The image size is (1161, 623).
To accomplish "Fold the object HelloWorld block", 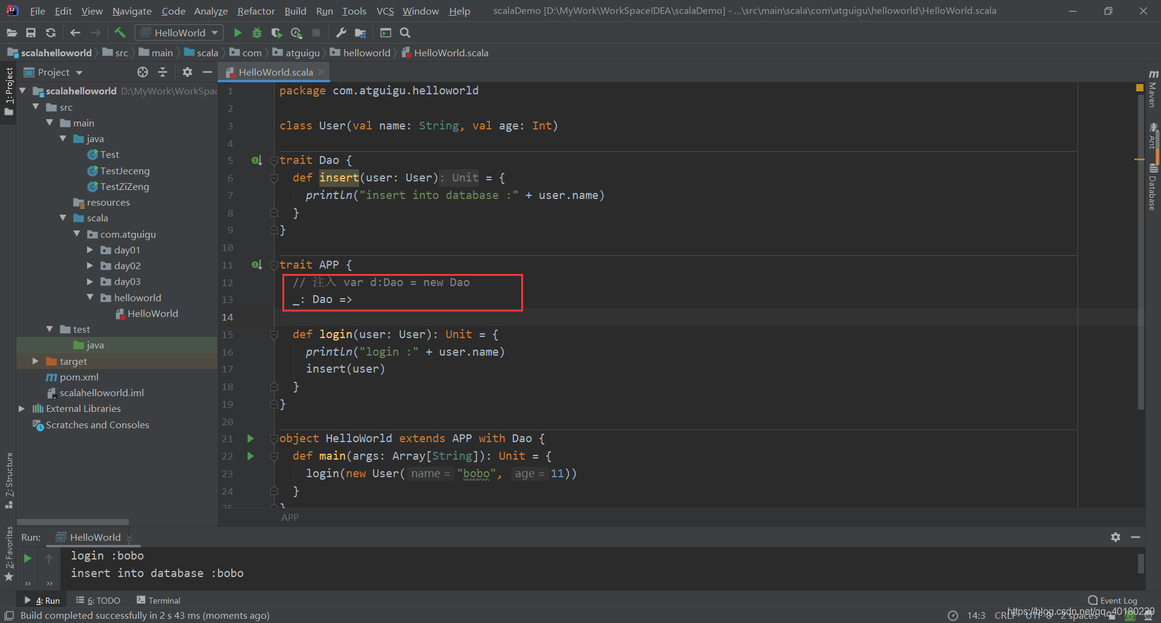I will click(274, 439).
